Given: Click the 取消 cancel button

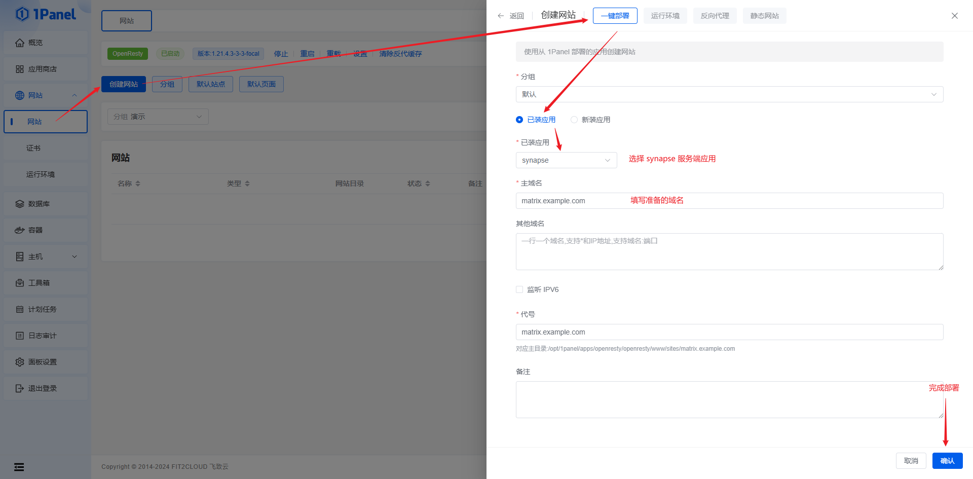Looking at the screenshot, I should (911, 461).
